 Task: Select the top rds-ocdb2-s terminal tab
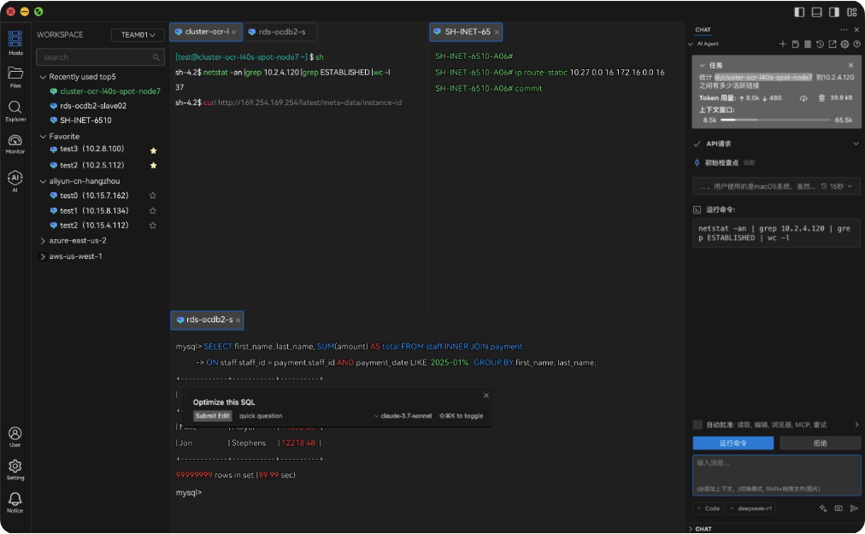pos(280,32)
